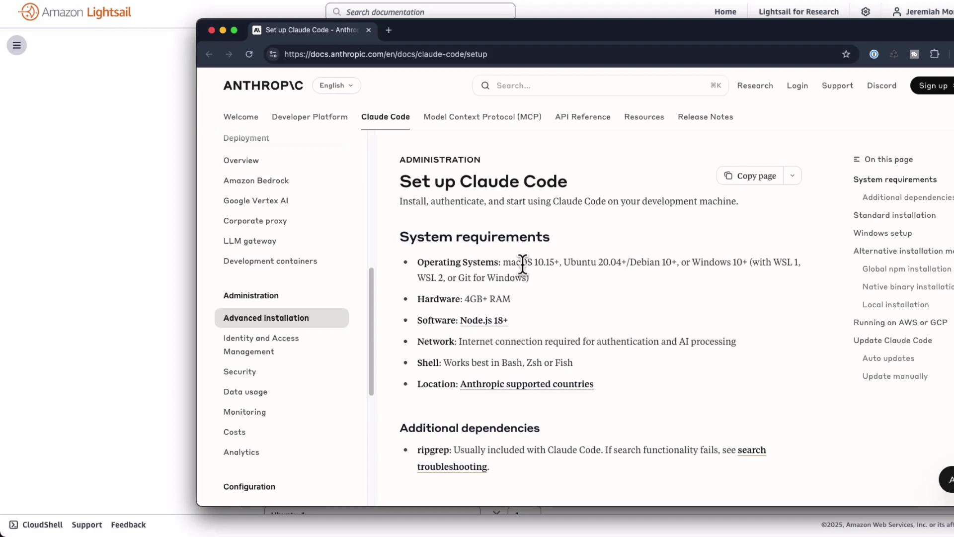Follow the Node.js 18+ link

tap(483, 320)
